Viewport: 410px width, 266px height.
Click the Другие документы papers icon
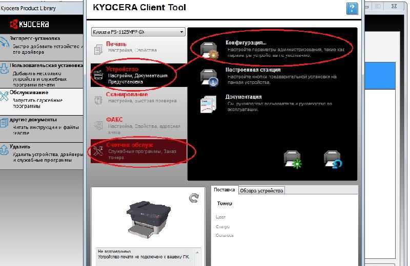tap(4, 123)
